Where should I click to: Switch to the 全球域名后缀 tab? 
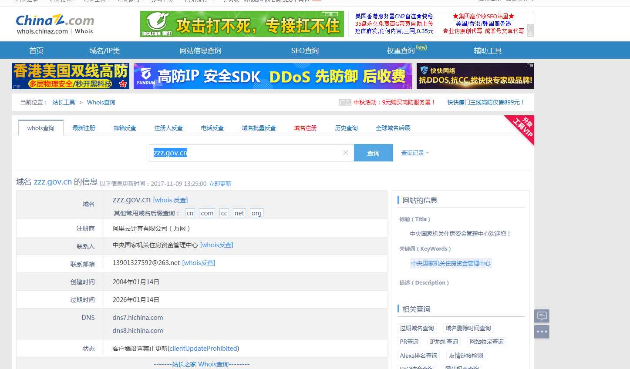393,128
